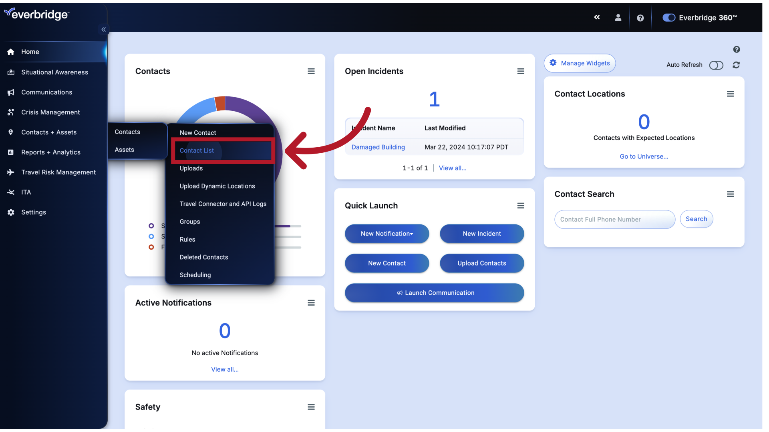
Task: Expand the Open Incidents widget menu
Action: [521, 71]
